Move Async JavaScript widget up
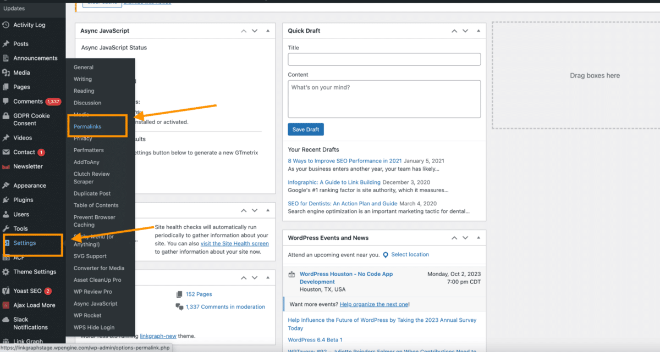The image size is (660, 352). coord(244,31)
